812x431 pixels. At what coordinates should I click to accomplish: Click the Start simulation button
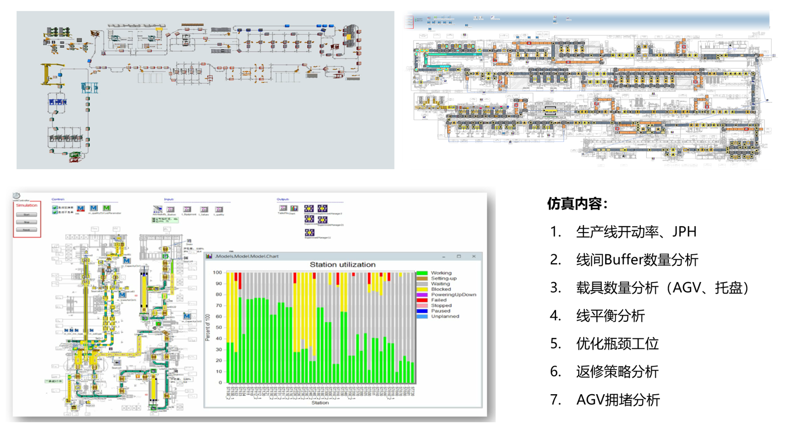point(27,214)
